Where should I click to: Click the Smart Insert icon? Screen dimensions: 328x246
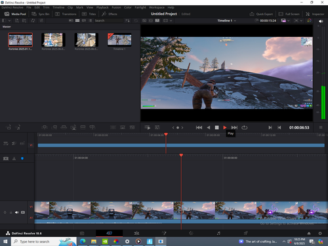[45, 127]
